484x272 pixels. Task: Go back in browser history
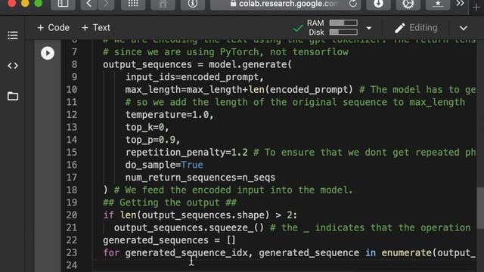click(x=89, y=4)
